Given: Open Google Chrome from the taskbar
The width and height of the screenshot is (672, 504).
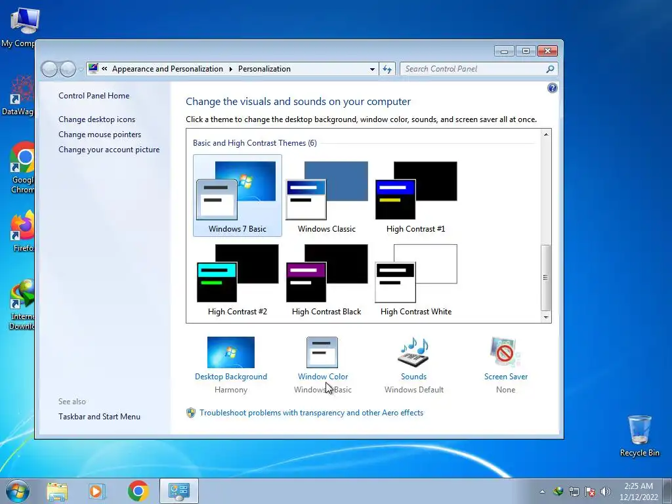Looking at the screenshot, I should (138, 491).
